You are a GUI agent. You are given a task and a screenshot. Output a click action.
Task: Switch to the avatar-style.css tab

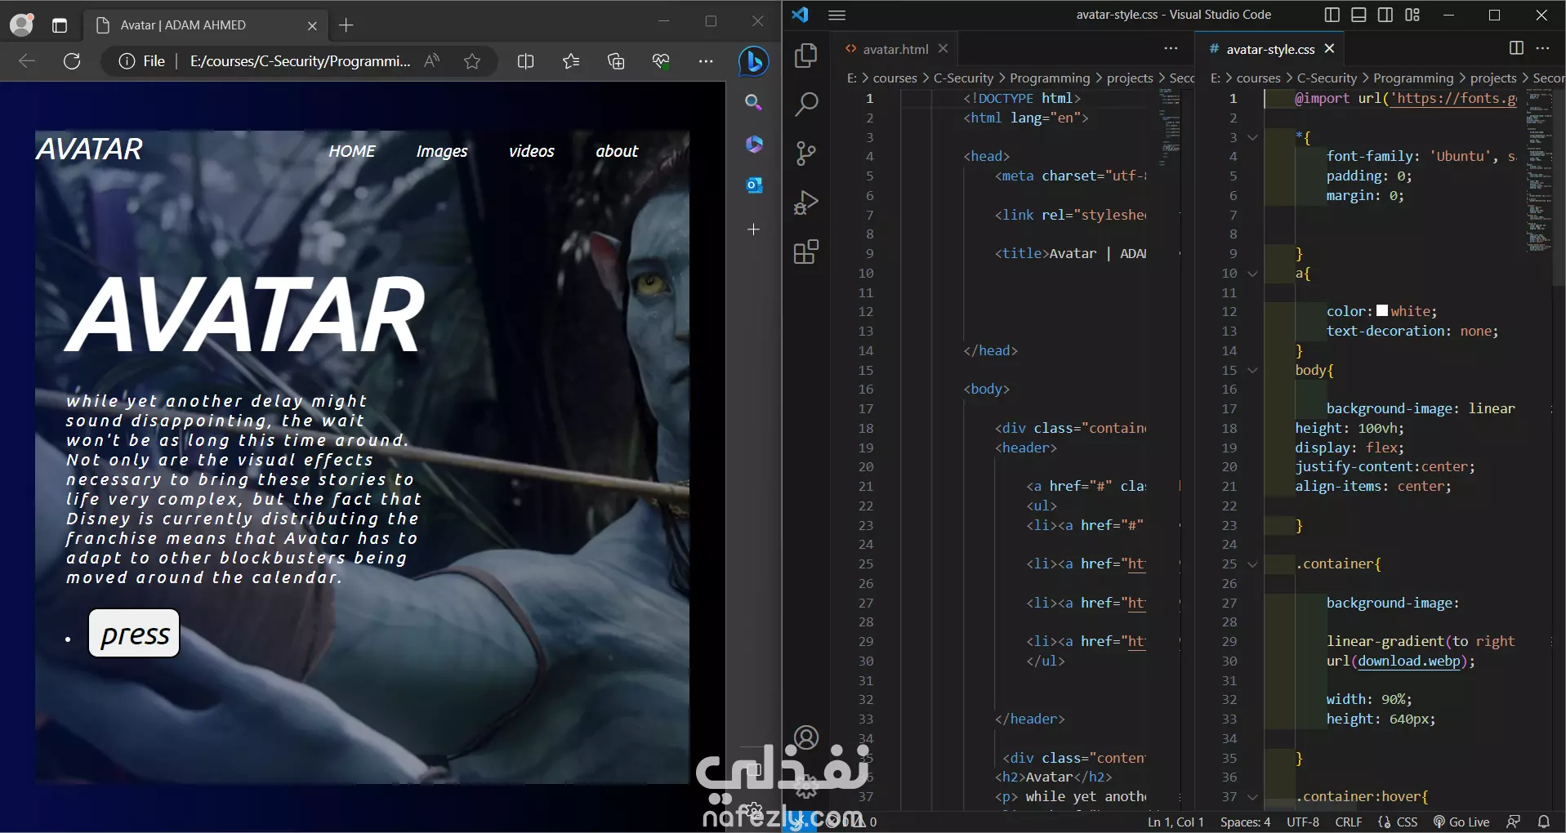(1270, 49)
